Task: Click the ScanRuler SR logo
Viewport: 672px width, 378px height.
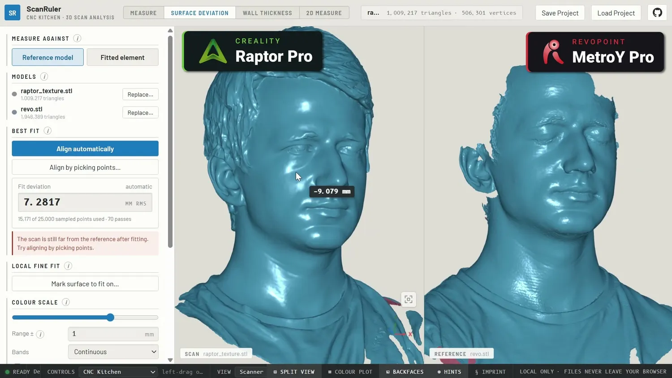Action: click(x=13, y=13)
